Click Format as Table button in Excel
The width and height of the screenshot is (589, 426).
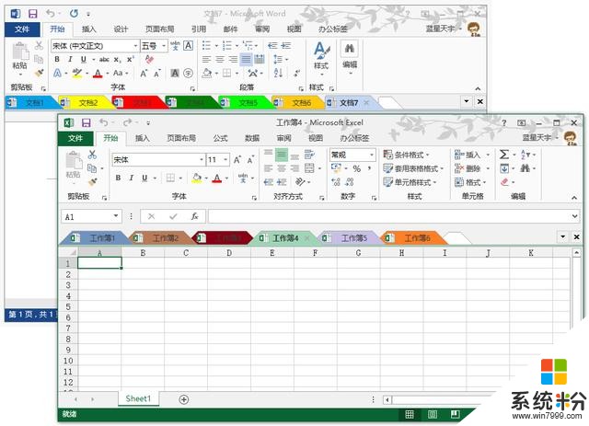tap(413, 168)
